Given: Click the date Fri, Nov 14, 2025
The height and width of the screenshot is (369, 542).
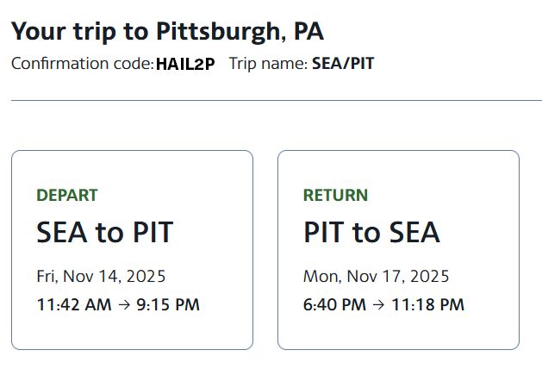Looking at the screenshot, I should (x=101, y=277).
